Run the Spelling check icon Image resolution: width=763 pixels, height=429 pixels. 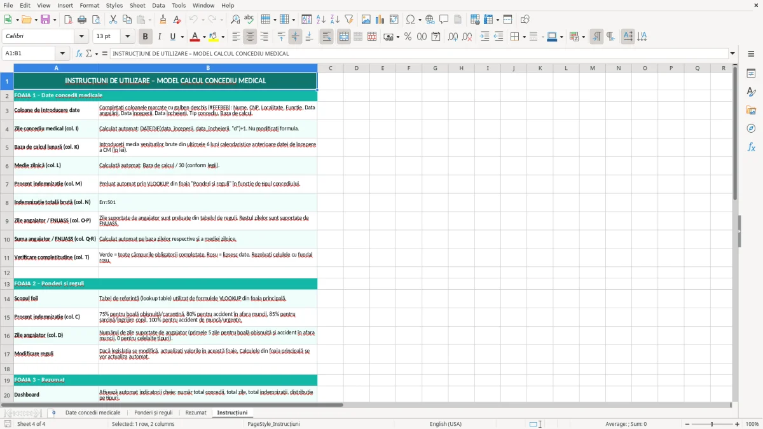pyautogui.click(x=249, y=20)
